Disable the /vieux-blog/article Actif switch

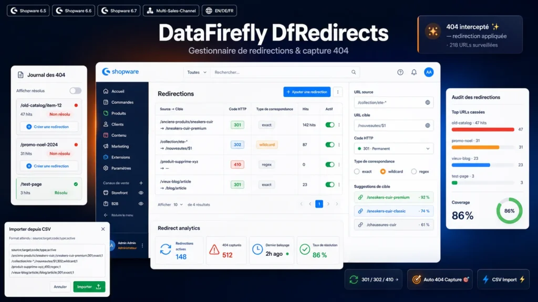330,185
